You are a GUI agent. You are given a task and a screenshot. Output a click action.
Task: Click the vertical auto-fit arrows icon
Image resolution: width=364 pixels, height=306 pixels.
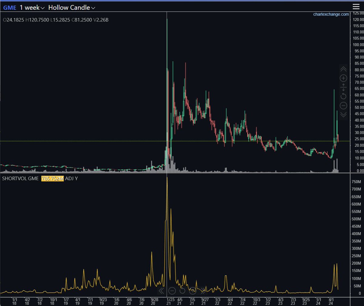[343, 87]
